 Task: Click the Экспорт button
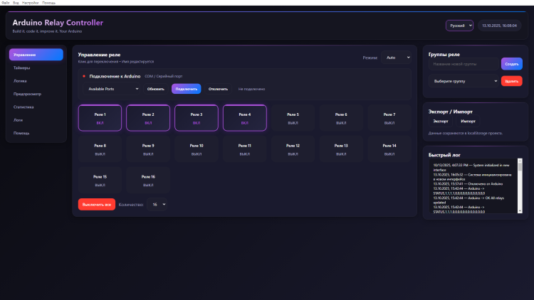[x=441, y=122]
